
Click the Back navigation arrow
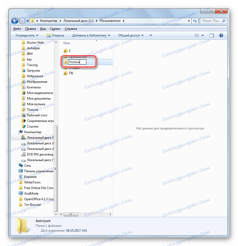[x=15, y=21]
